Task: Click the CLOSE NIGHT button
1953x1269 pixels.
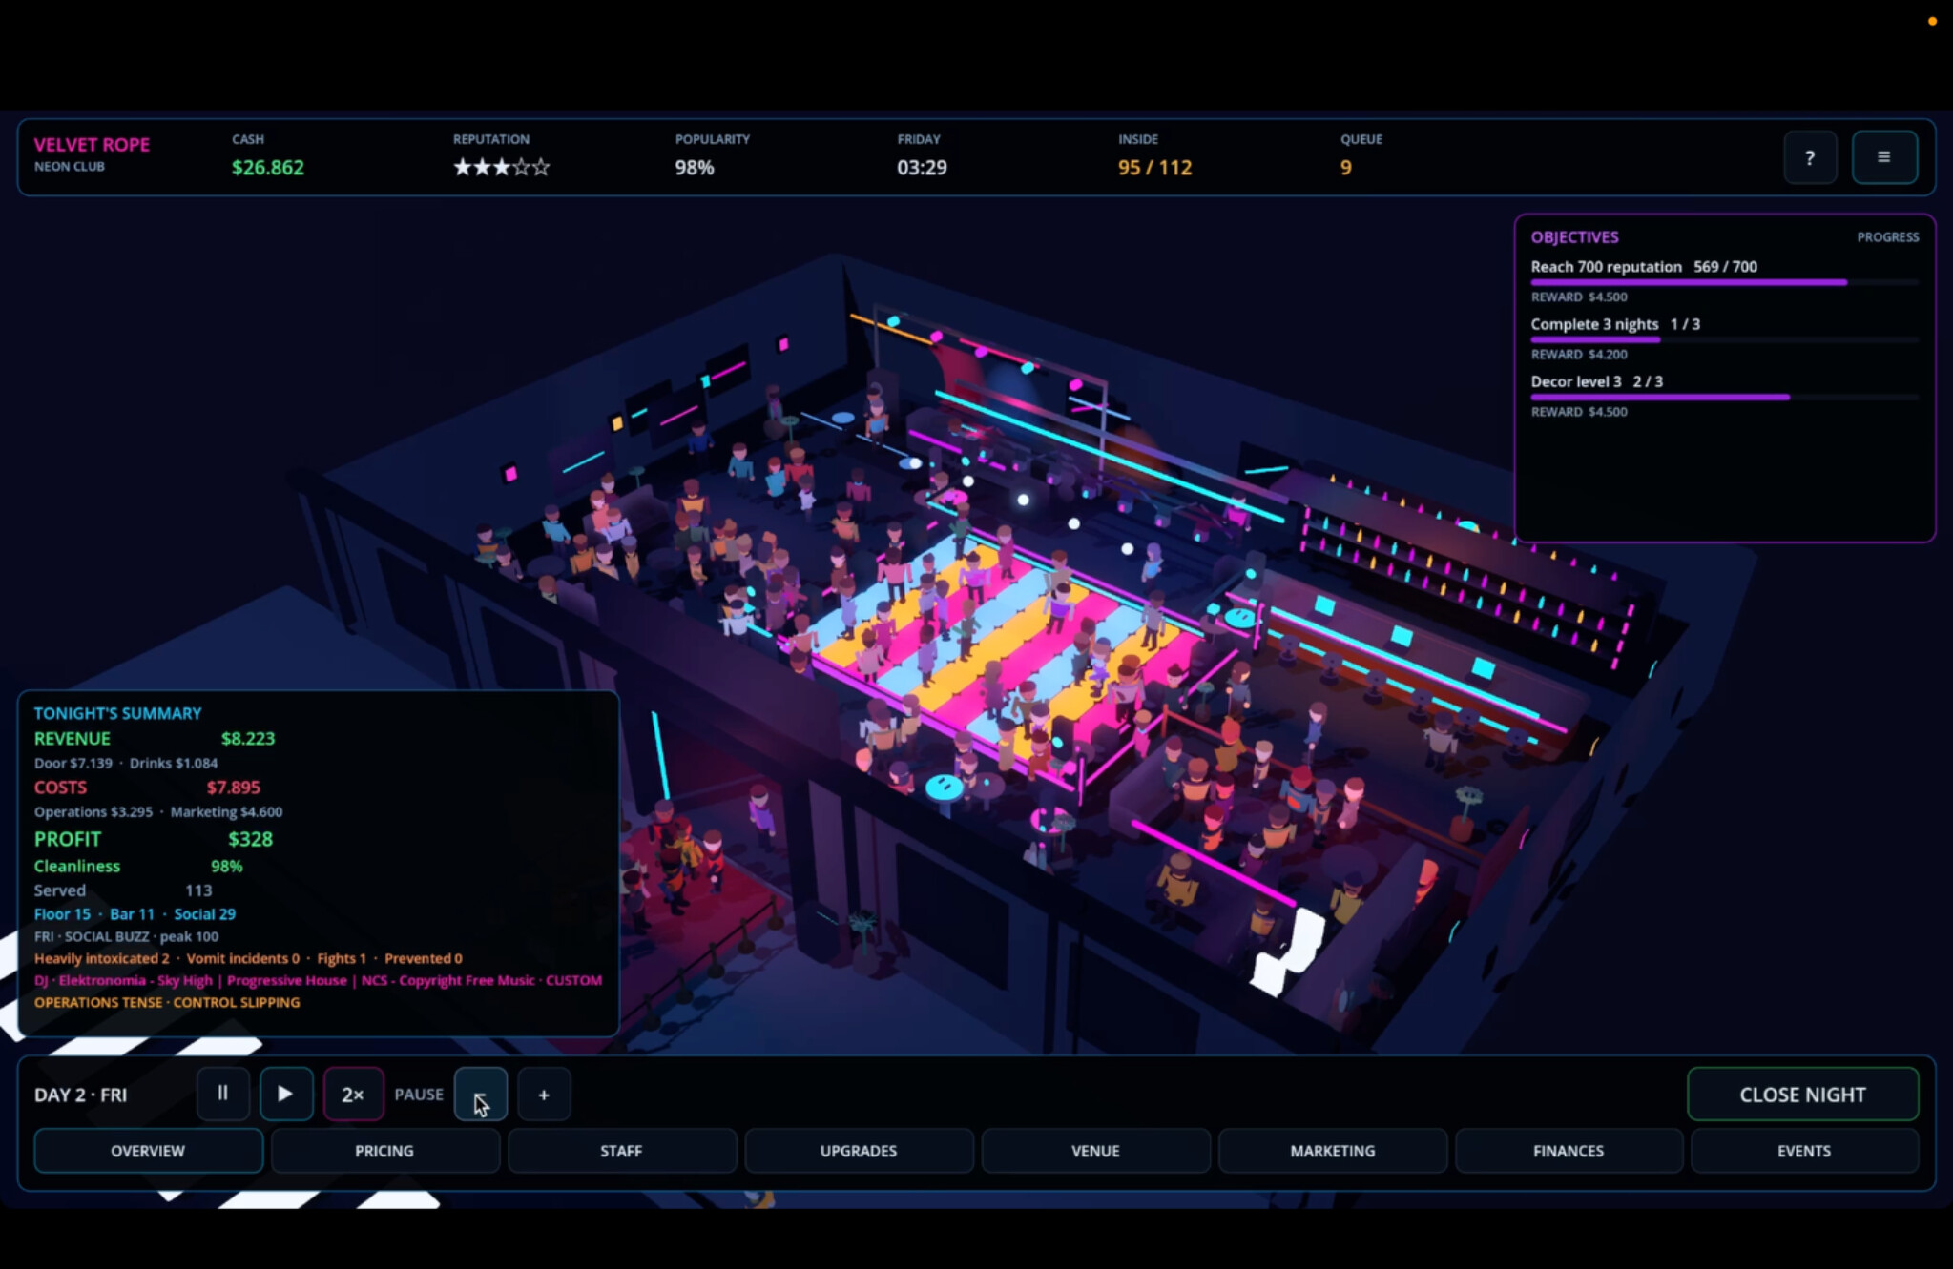Action: coord(1802,1094)
